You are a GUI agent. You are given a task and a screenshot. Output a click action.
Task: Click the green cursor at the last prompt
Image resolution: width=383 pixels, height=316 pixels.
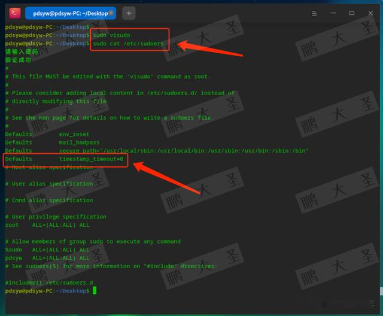click(x=95, y=291)
